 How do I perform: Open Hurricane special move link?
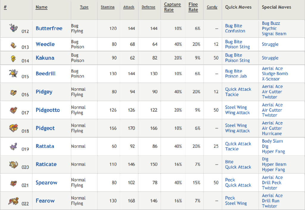(x=272, y=134)
